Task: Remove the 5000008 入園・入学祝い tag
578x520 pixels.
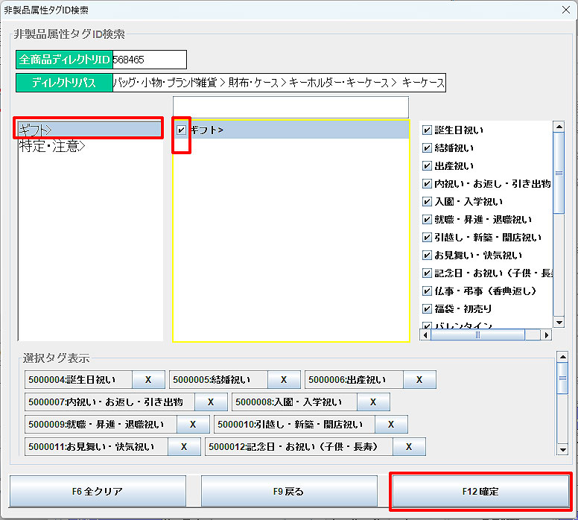Action: (x=373, y=402)
